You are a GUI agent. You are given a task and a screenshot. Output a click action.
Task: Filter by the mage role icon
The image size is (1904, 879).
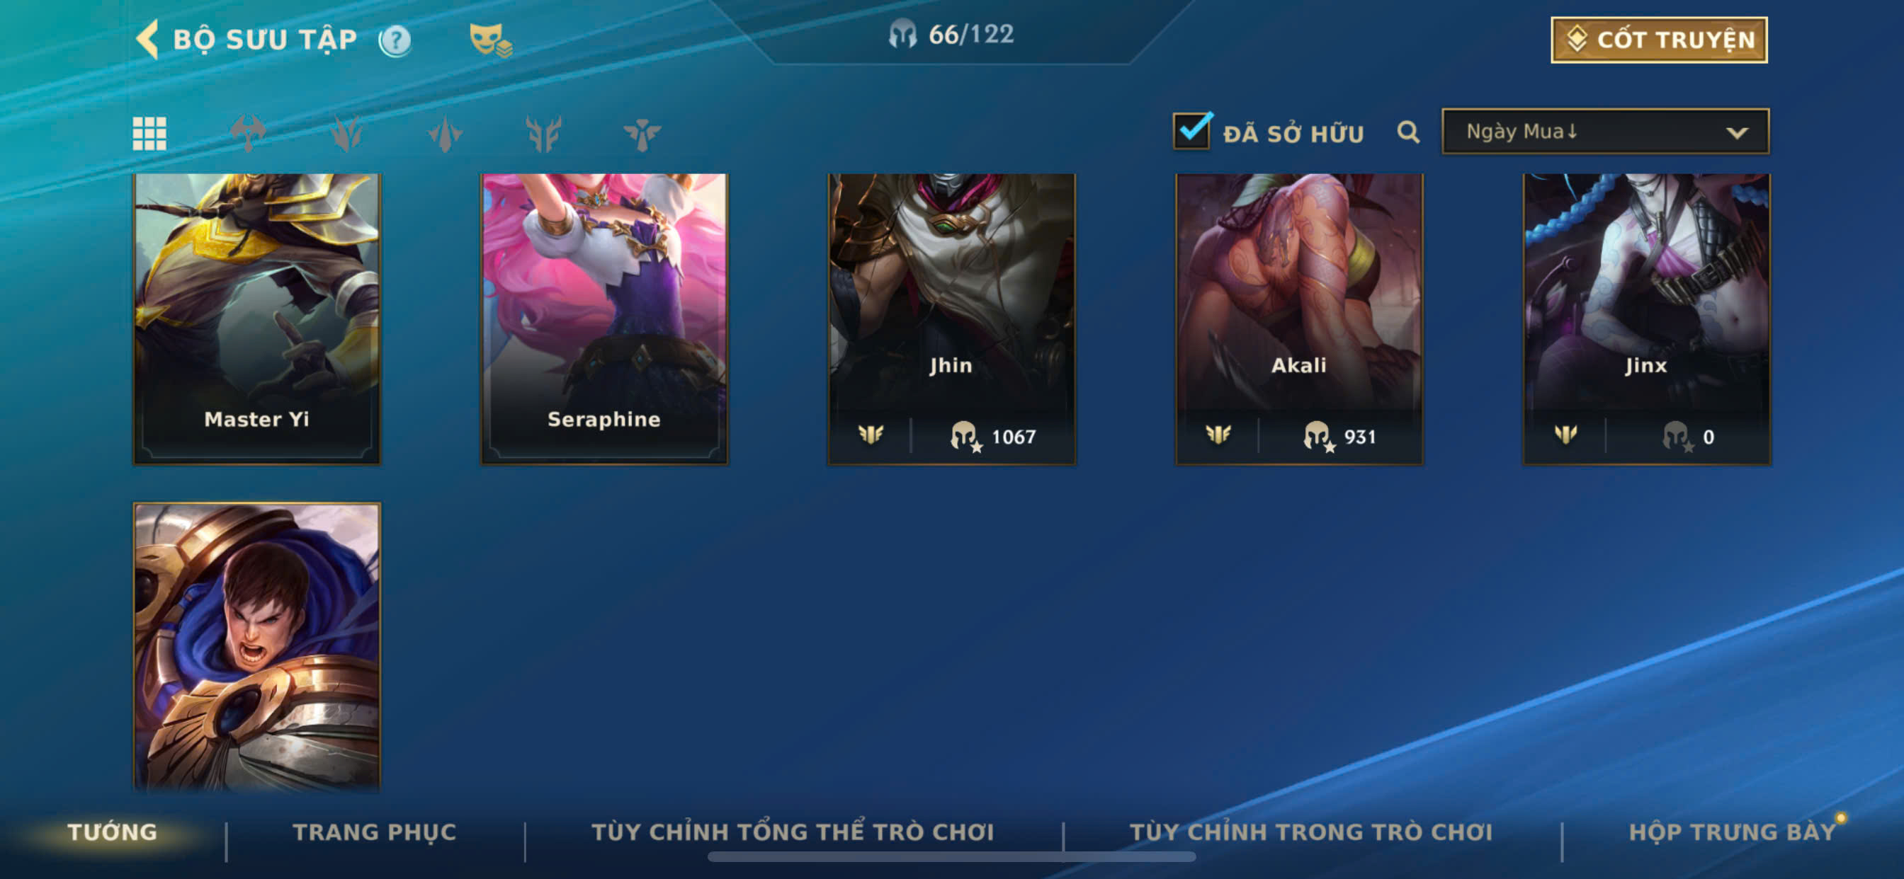(346, 134)
